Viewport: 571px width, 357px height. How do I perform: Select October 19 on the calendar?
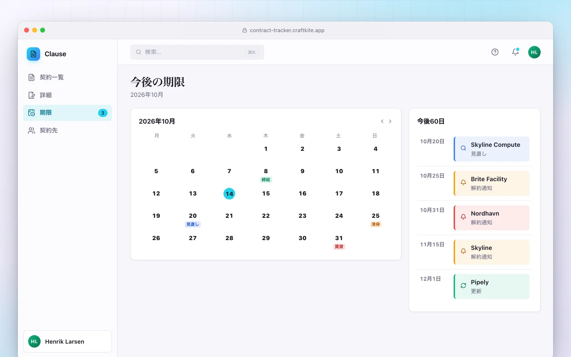[x=156, y=216]
